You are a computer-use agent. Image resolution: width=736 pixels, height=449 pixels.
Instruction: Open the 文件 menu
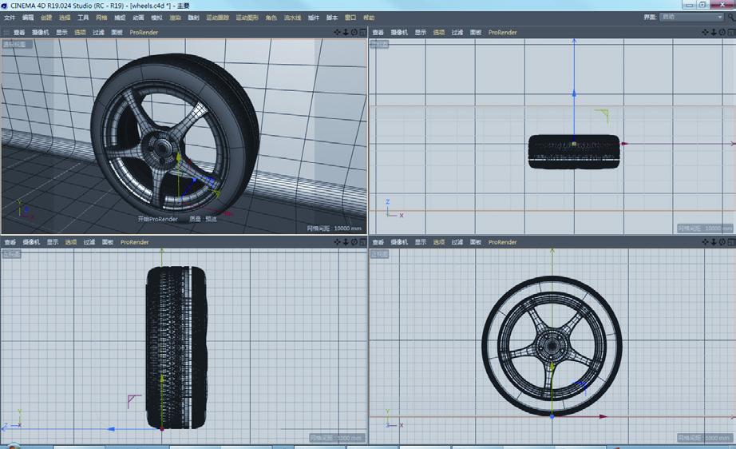(x=10, y=17)
